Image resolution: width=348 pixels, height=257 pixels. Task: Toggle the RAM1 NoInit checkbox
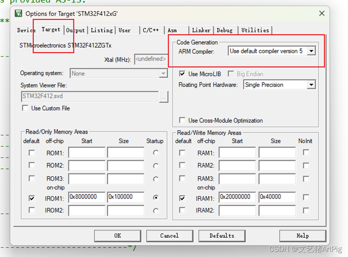306,153
